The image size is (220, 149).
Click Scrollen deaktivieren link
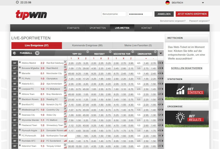[x=186, y=68]
